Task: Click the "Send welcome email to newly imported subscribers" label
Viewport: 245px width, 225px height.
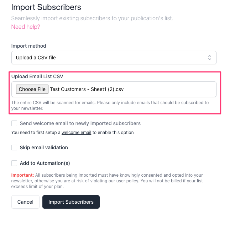Action: click(80, 123)
